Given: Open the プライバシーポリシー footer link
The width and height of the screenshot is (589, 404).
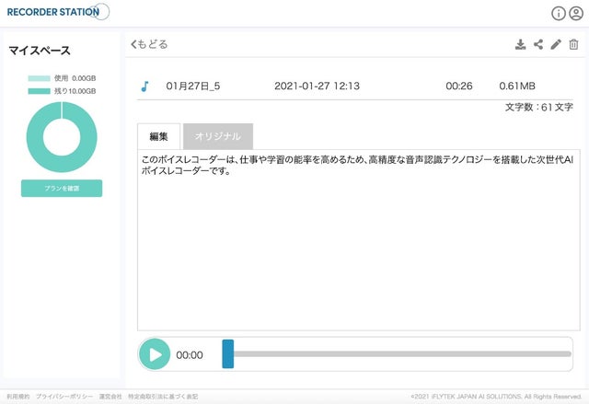Looking at the screenshot, I should pyautogui.click(x=64, y=396).
